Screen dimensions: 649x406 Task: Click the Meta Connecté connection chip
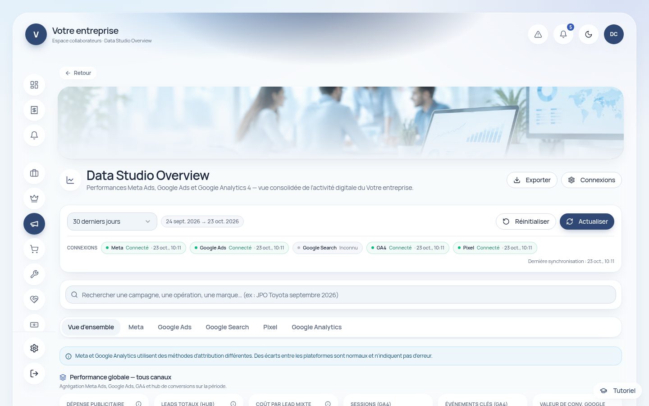pyautogui.click(x=143, y=248)
